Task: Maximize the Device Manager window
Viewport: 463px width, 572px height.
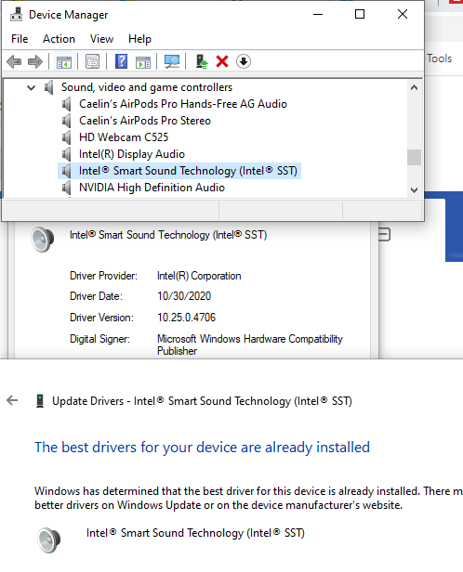Action: pos(360,14)
